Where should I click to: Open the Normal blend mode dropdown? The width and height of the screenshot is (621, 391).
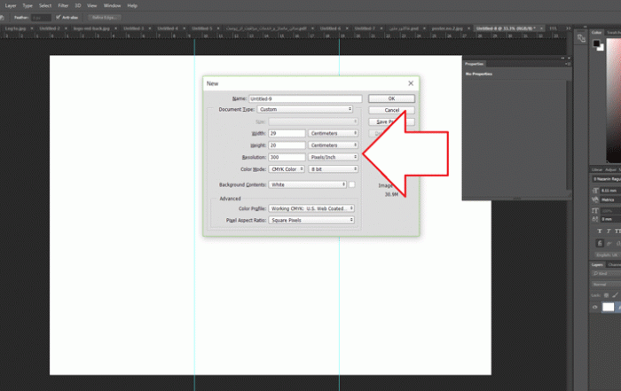pyautogui.click(x=607, y=284)
